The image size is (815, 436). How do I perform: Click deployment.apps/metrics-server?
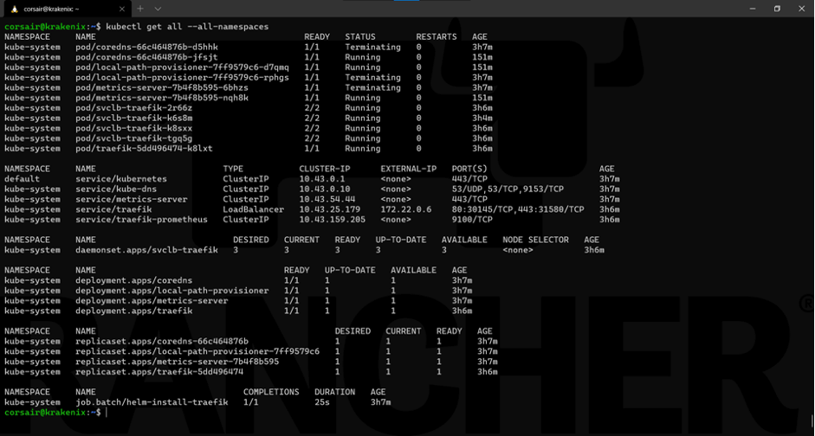(152, 301)
